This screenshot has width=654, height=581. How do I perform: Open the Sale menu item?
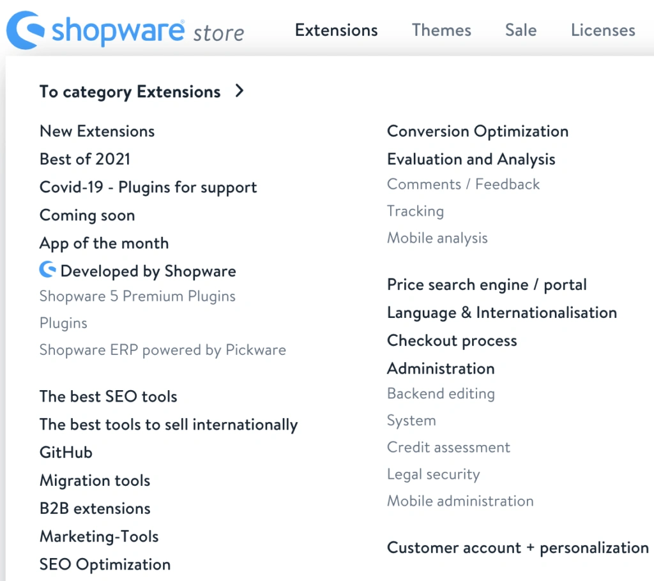521,30
